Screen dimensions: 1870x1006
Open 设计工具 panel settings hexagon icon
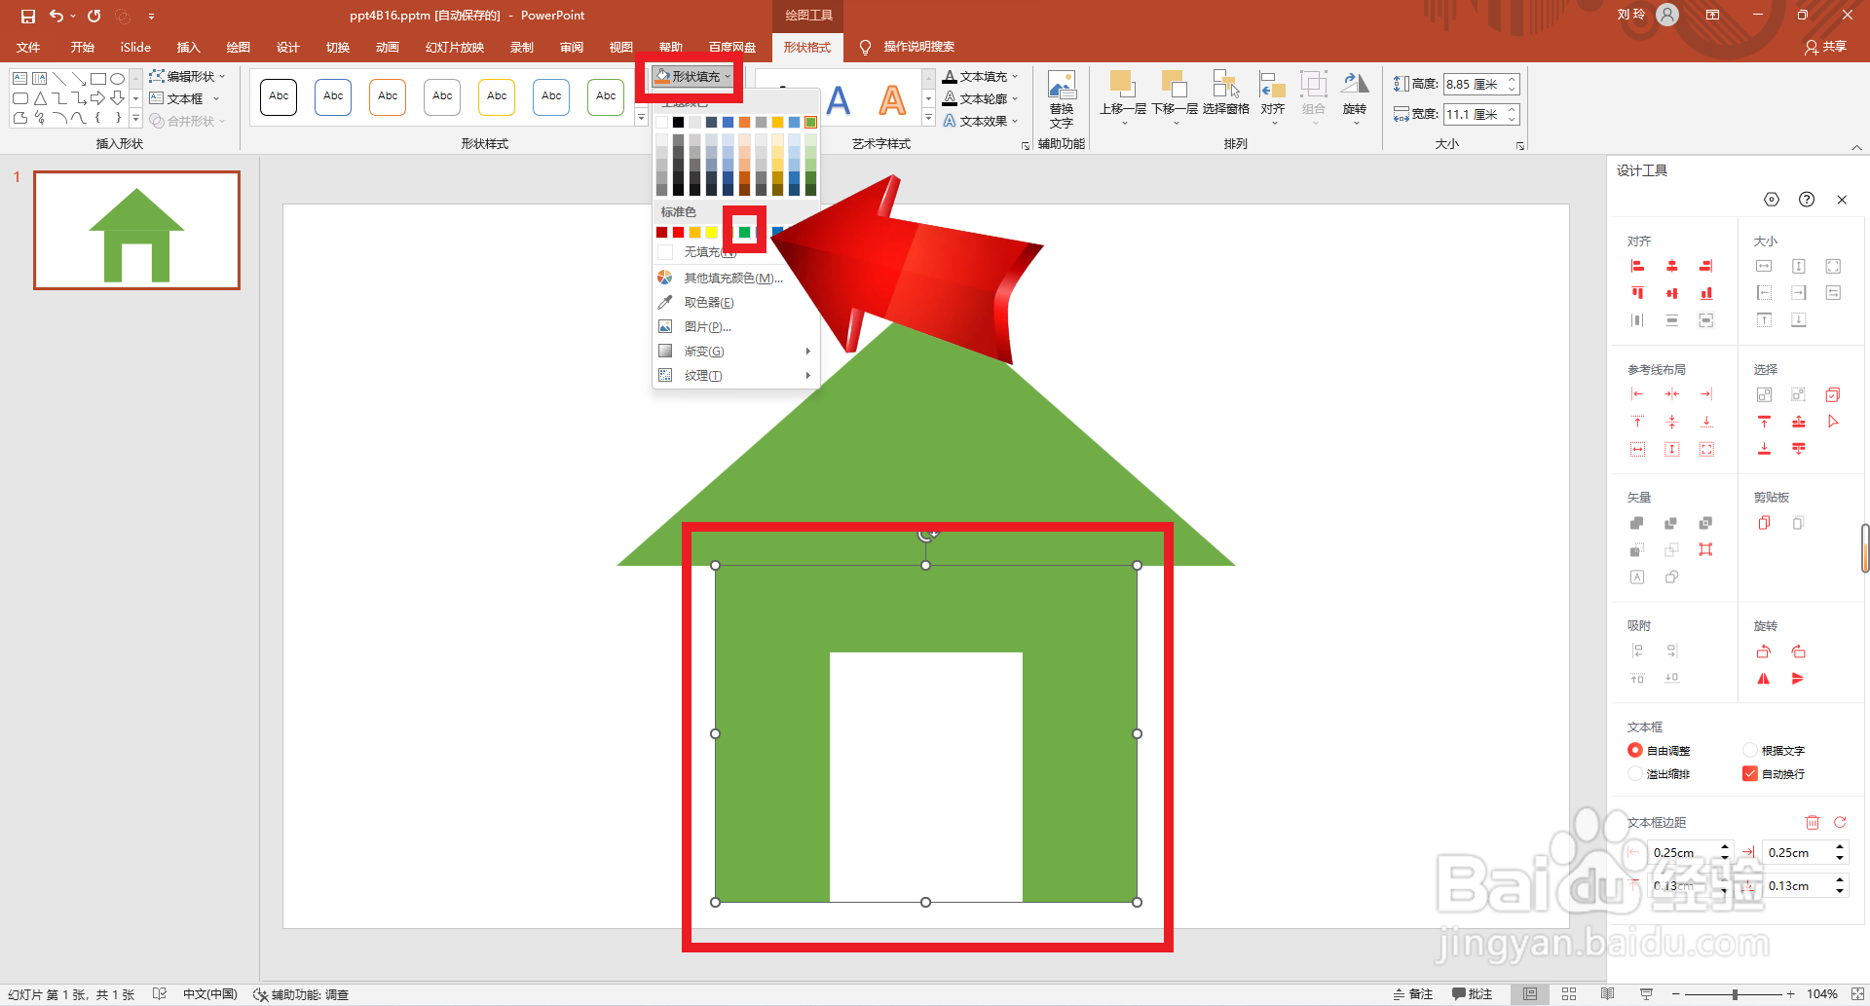tap(1772, 200)
